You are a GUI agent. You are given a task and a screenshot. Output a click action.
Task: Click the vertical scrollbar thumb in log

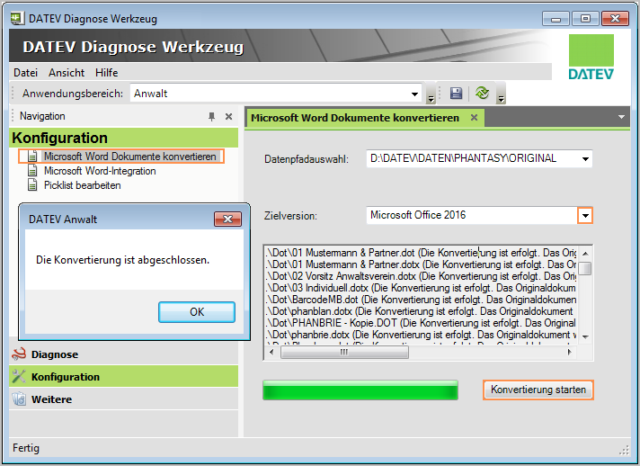585,268
